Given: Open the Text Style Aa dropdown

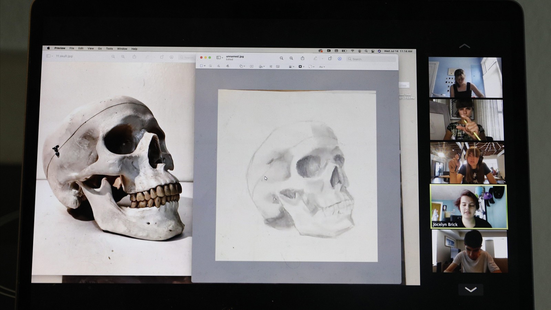Looking at the screenshot, I should pos(322,67).
